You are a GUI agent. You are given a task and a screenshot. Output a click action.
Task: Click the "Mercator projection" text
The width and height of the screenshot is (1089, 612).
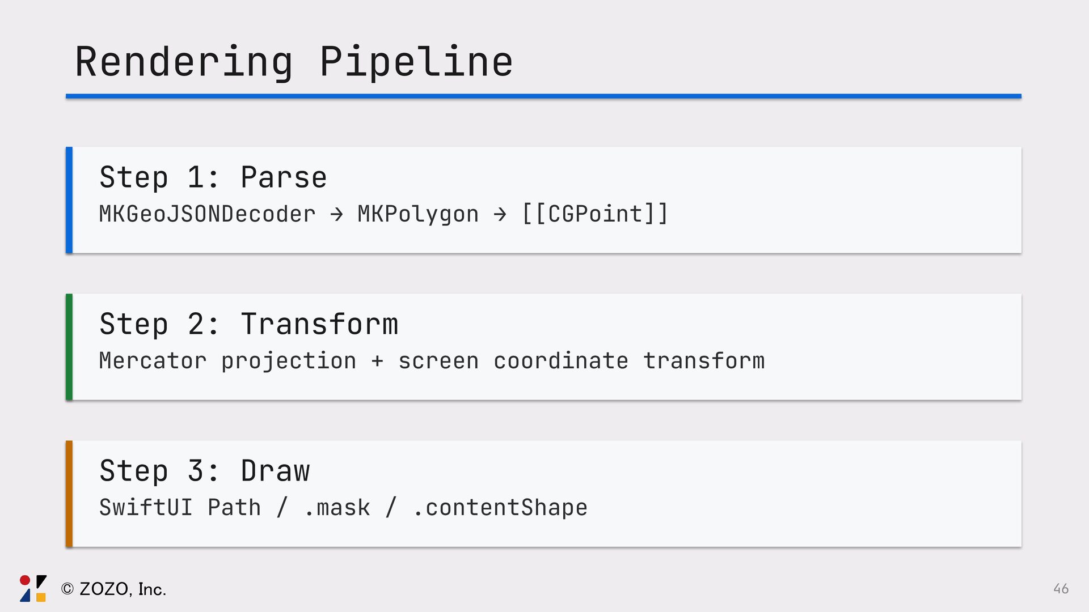(x=227, y=361)
